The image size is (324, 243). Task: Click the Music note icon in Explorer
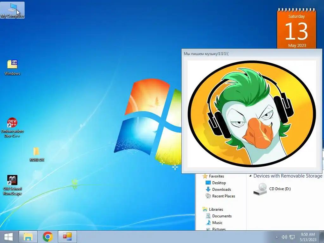point(208,222)
